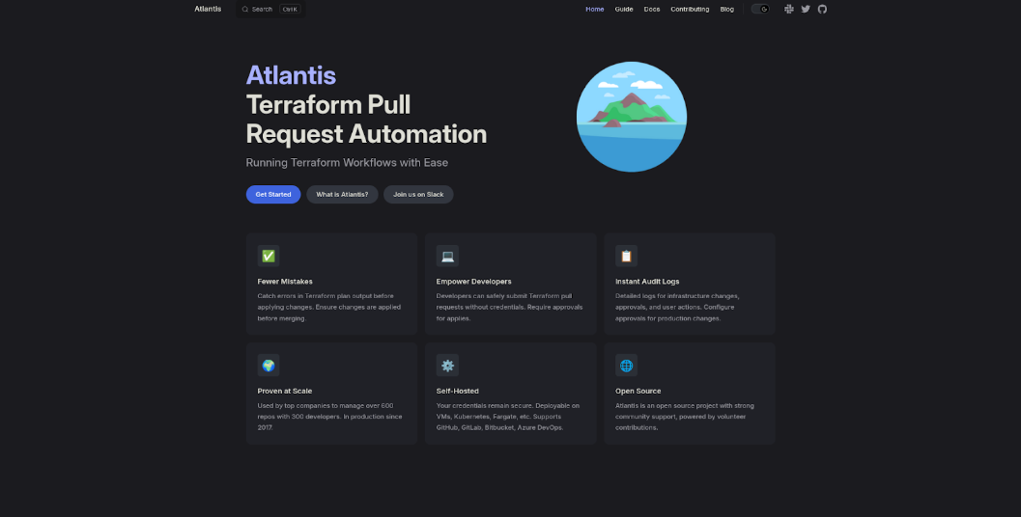This screenshot has height=517, width=1021.
Task: Toggle the dark mode appearance switch
Action: pos(760,9)
